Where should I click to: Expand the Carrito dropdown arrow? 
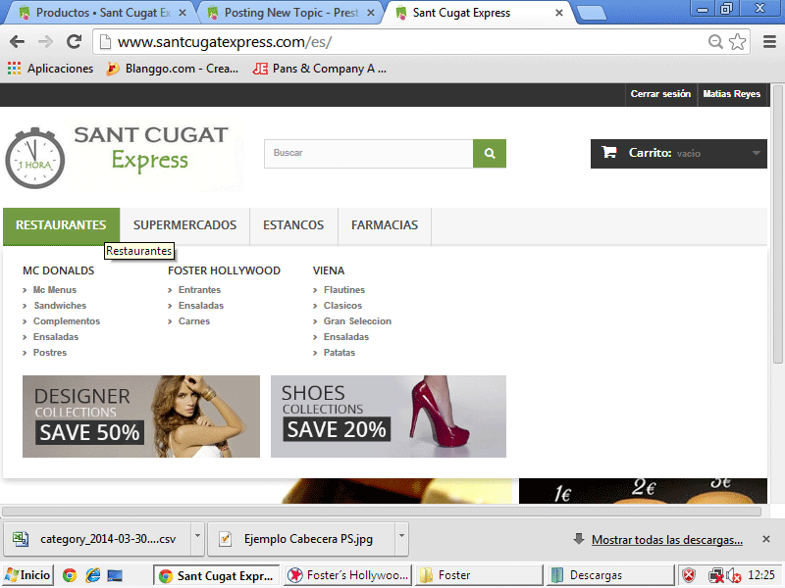pyautogui.click(x=756, y=153)
